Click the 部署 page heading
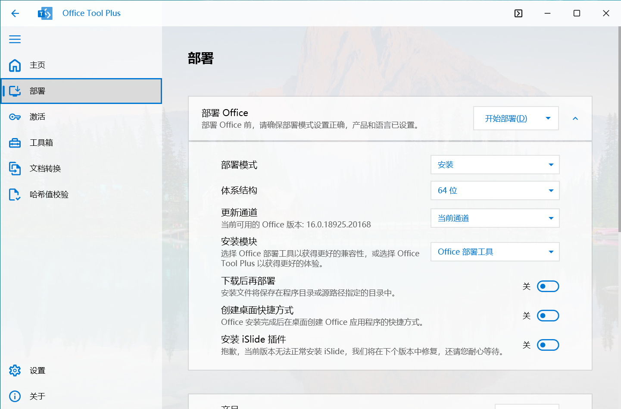The image size is (621, 409). pyautogui.click(x=201, y=58)
